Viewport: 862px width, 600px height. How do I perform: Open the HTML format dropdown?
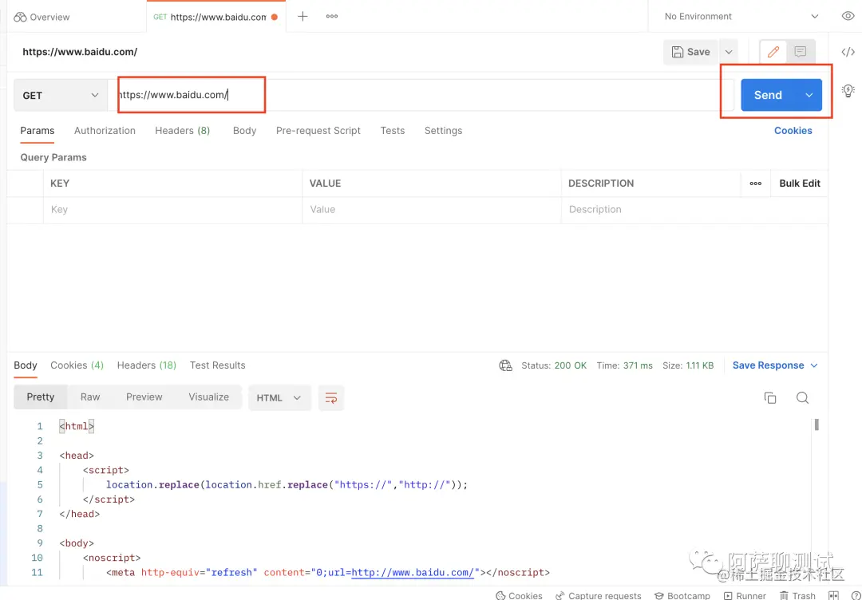279,398
